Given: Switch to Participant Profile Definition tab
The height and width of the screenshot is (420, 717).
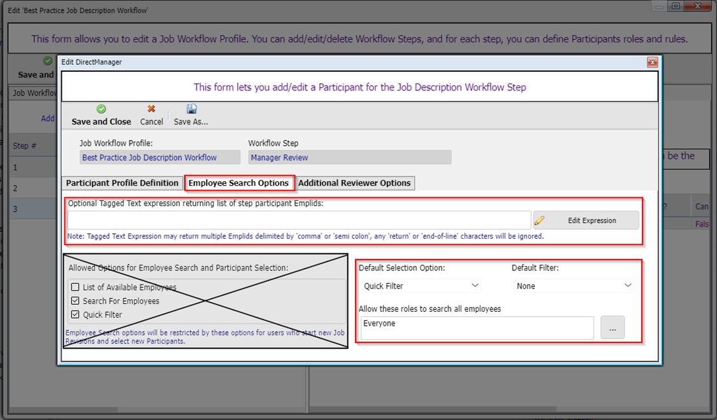Looking at the screenshot, I should coord(122,183).
